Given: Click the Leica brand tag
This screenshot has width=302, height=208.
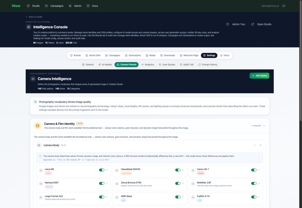Looking at the screenshot, I should tap(48, 173).
